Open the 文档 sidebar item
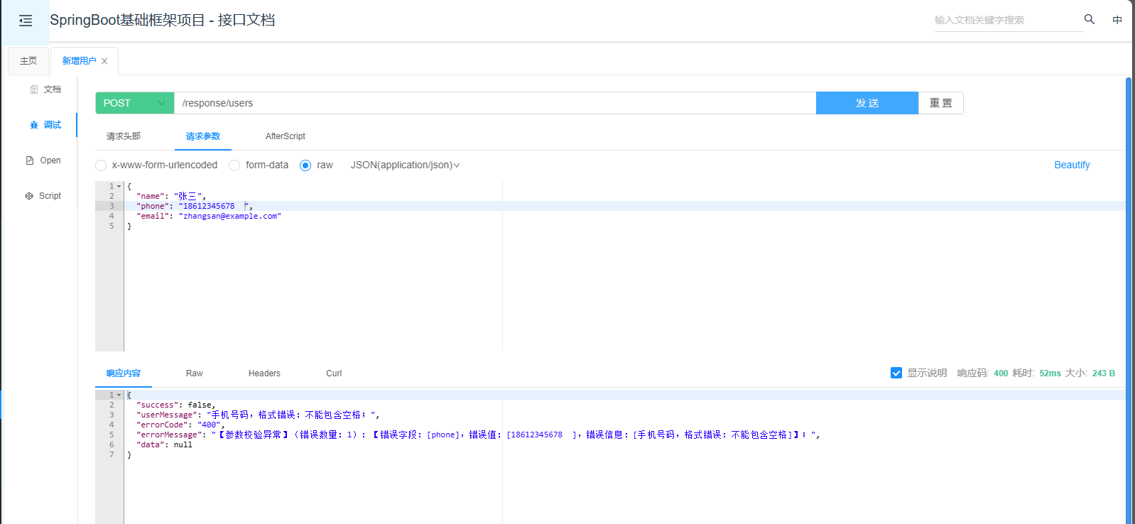1135x524 pixels. (45, 89)
